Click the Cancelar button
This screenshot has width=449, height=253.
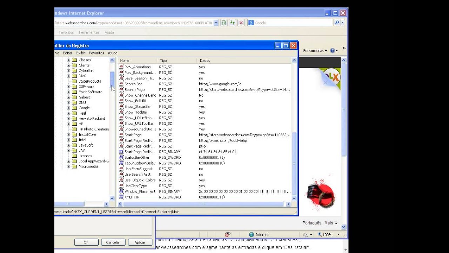[x=113, y=242]
